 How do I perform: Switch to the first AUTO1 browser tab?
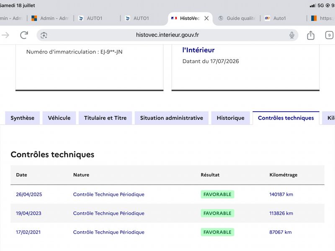[x=90, y=18]
